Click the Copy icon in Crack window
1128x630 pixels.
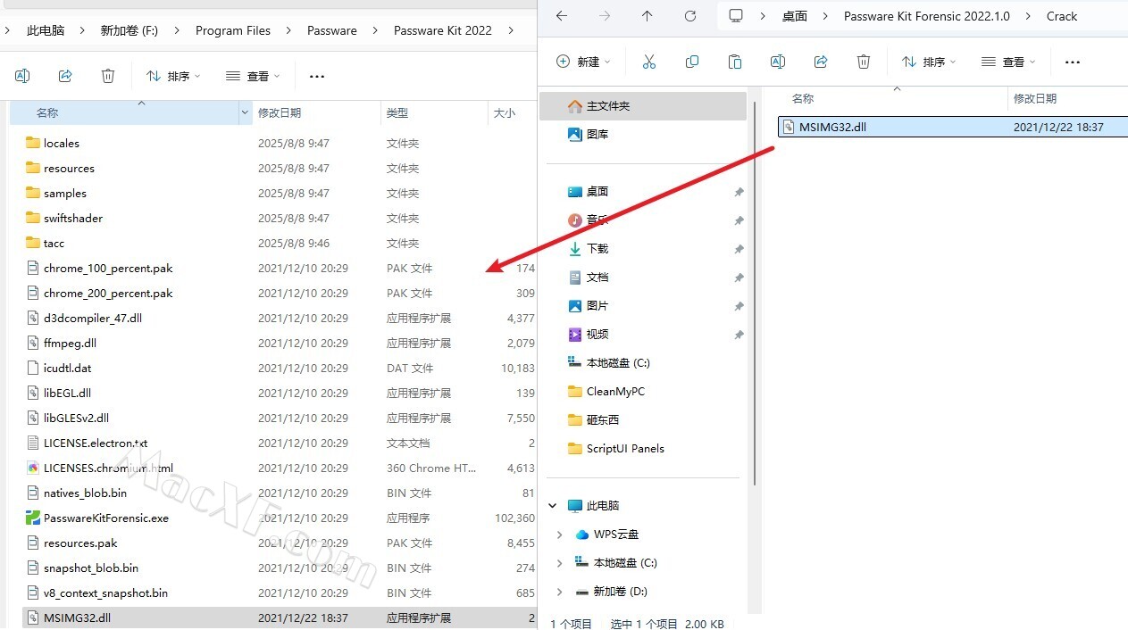692,62
